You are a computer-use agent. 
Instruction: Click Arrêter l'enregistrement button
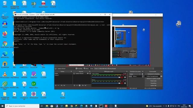[152, 76]
